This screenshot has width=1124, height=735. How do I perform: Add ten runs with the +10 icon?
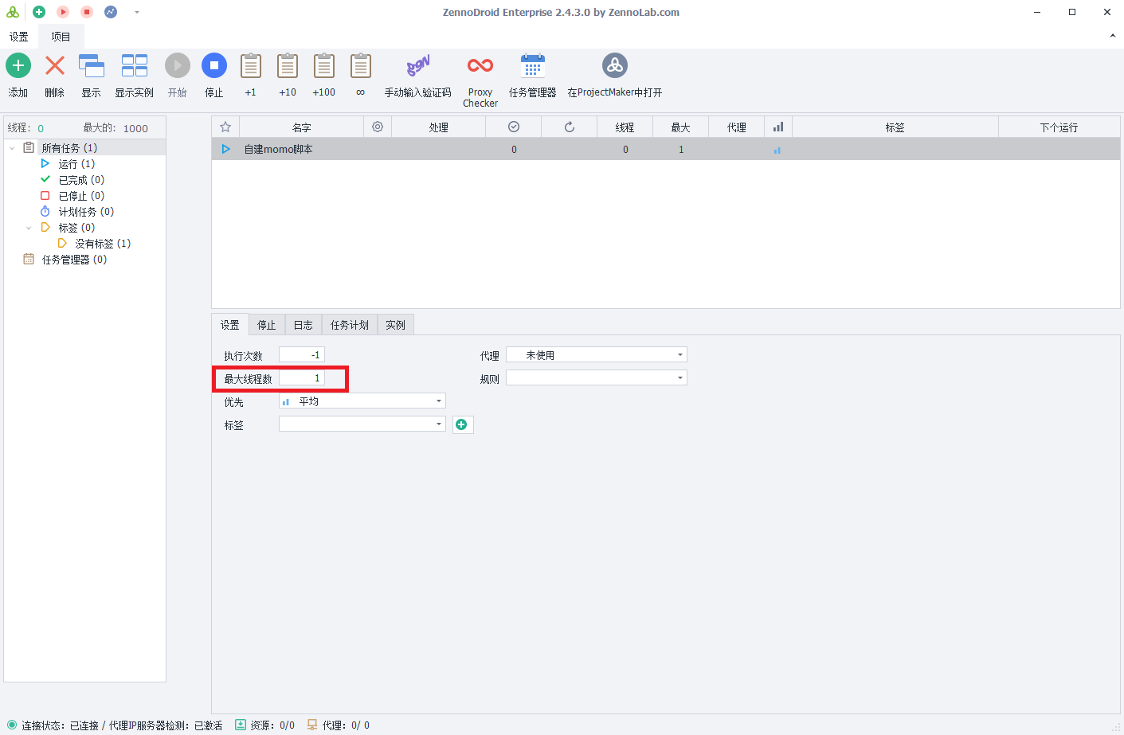pos(288,65)
